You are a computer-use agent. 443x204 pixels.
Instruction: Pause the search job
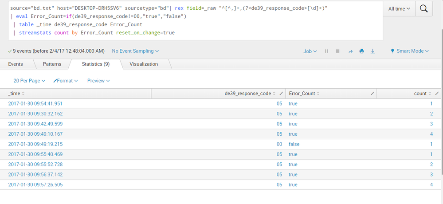[x=326, y=51]
